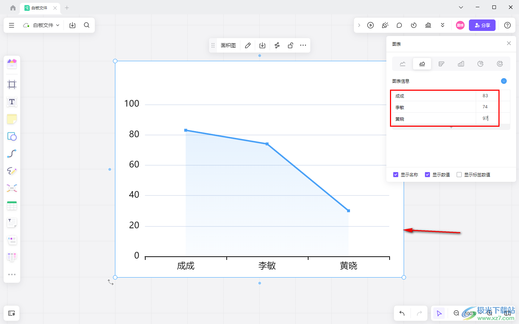The image size is (519, 324).
Task: Click the celebration party popper icon
Action: [385, 25]
